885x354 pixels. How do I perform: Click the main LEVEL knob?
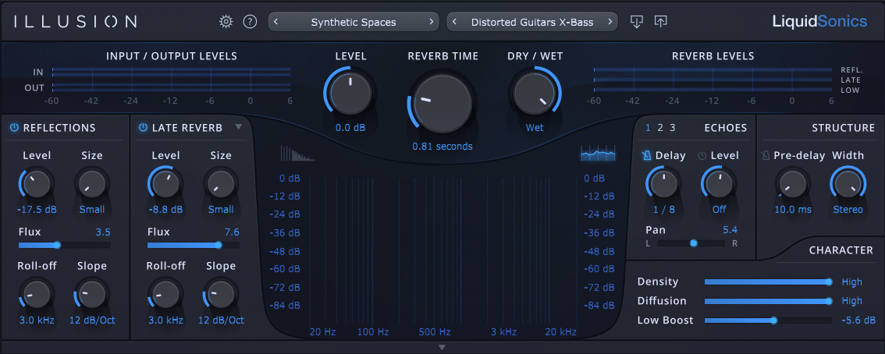[350, 93]
